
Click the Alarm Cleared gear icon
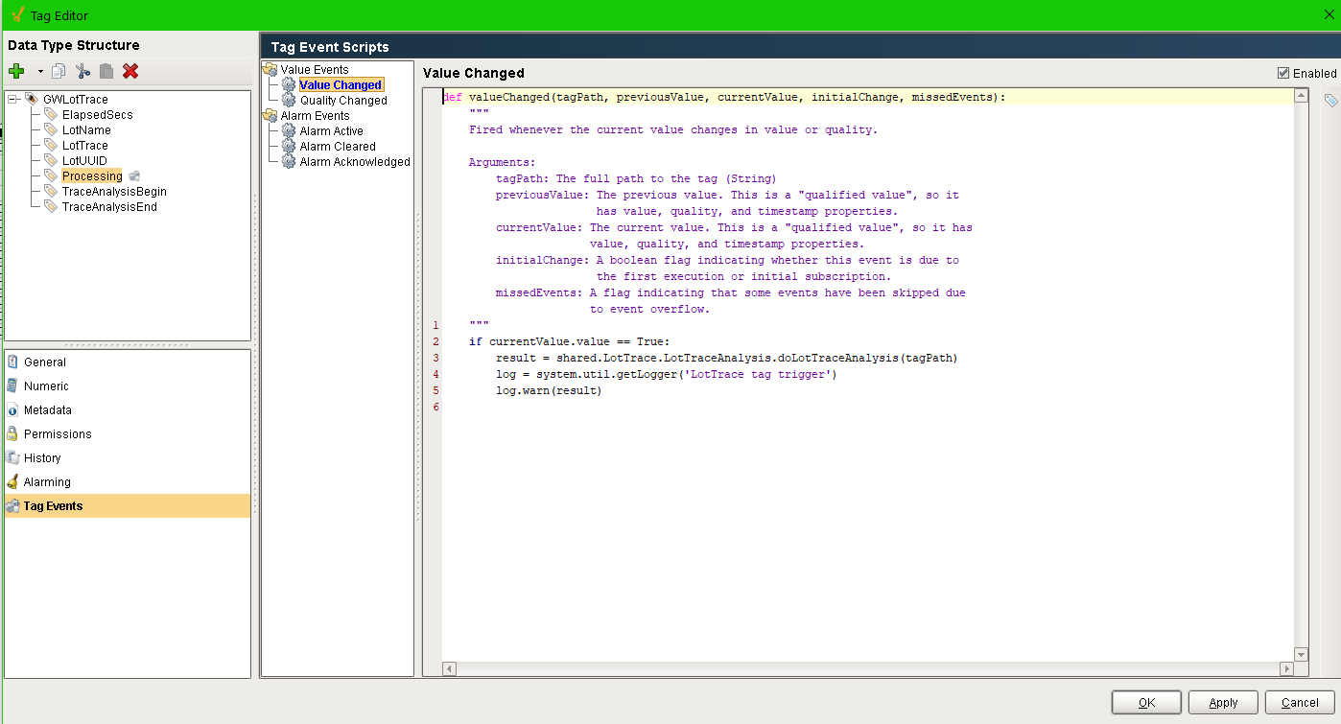(x=289, y=147)
